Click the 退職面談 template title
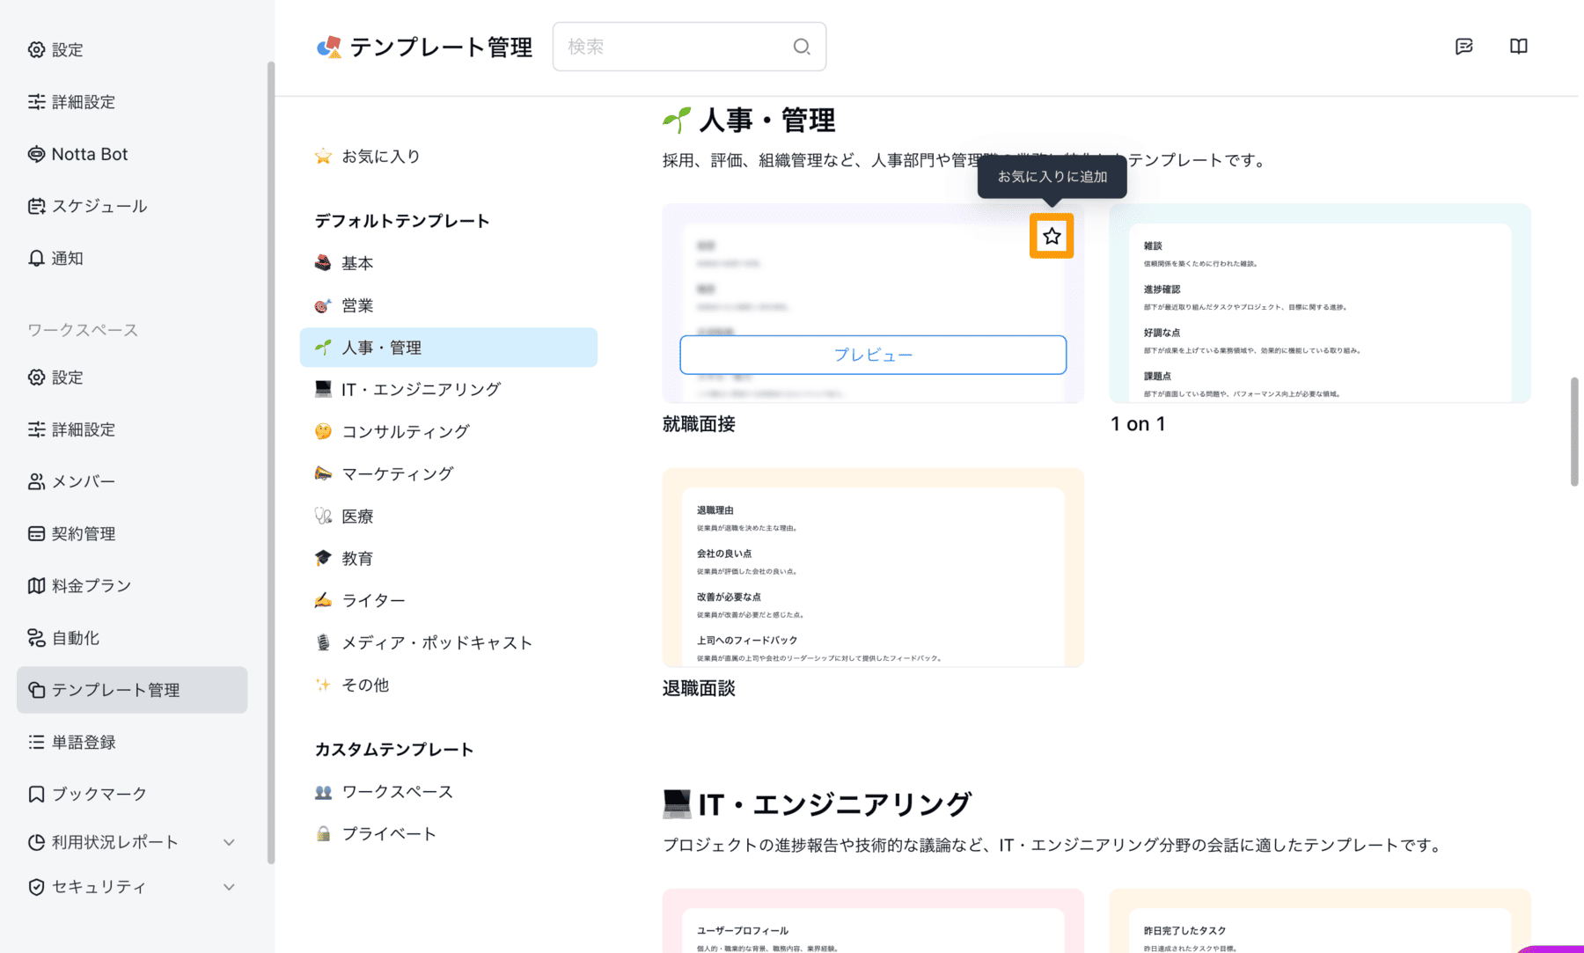 [699, 688]
